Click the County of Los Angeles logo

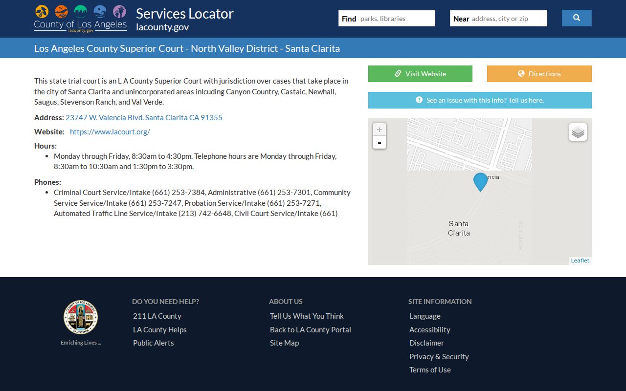(x=81, y=19)
